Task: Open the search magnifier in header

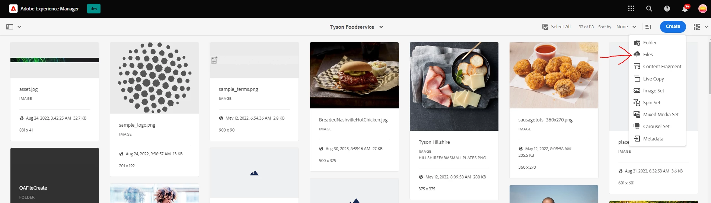Action: [649, 9]
